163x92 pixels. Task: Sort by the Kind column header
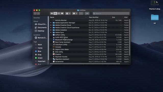click(126, 17)
